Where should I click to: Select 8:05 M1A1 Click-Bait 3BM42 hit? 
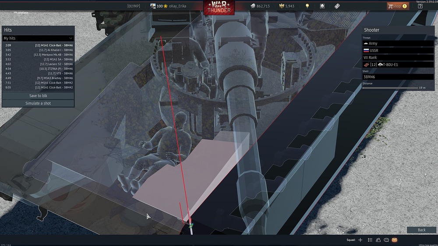pos(39,88)
